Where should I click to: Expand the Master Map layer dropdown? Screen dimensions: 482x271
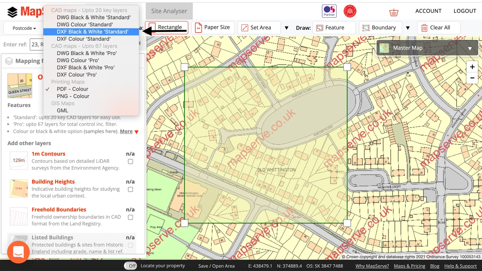pos(470,49)
